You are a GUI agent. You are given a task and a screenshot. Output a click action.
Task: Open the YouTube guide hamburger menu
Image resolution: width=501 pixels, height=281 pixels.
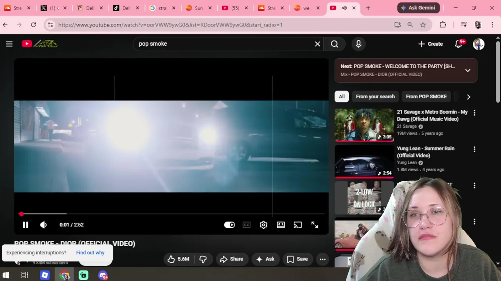9,44
